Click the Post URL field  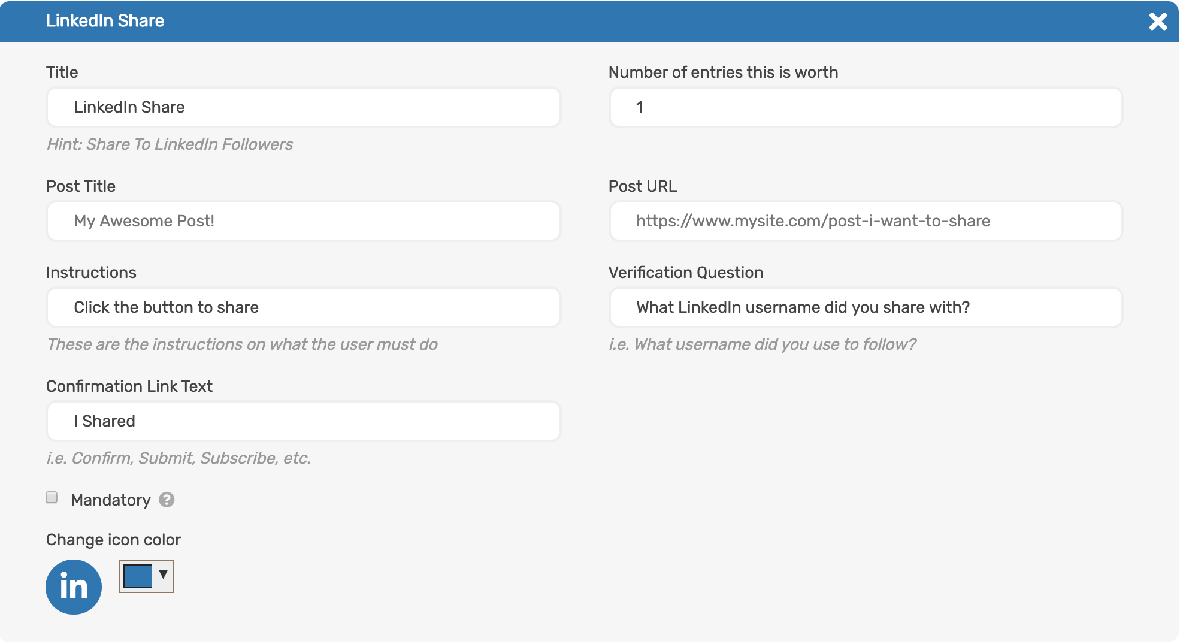[x=865, y=220]
